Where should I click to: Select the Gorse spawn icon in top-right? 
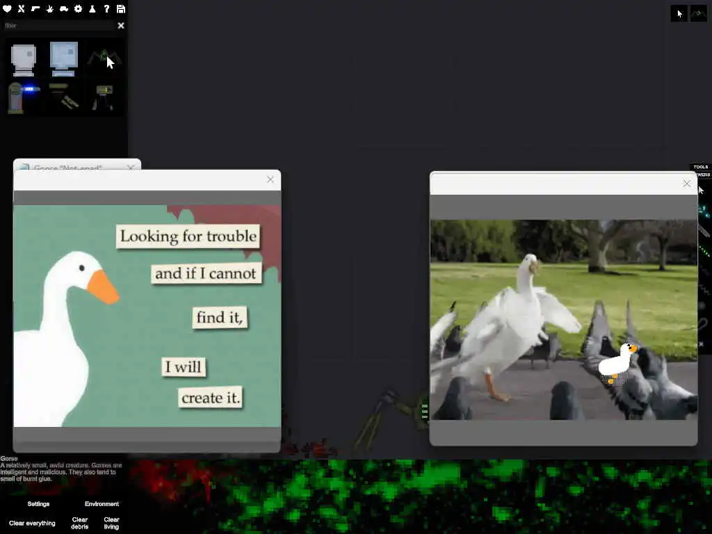tap(698, 14)
